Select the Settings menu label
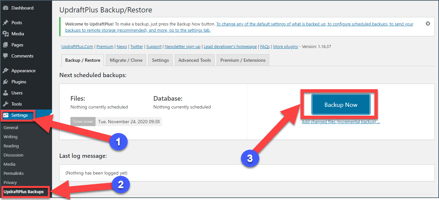Viewport: 439px width, 200px height. 20,115
